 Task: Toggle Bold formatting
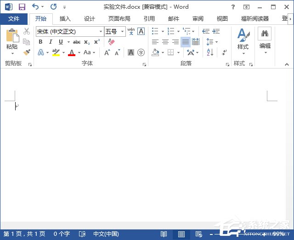40,42
